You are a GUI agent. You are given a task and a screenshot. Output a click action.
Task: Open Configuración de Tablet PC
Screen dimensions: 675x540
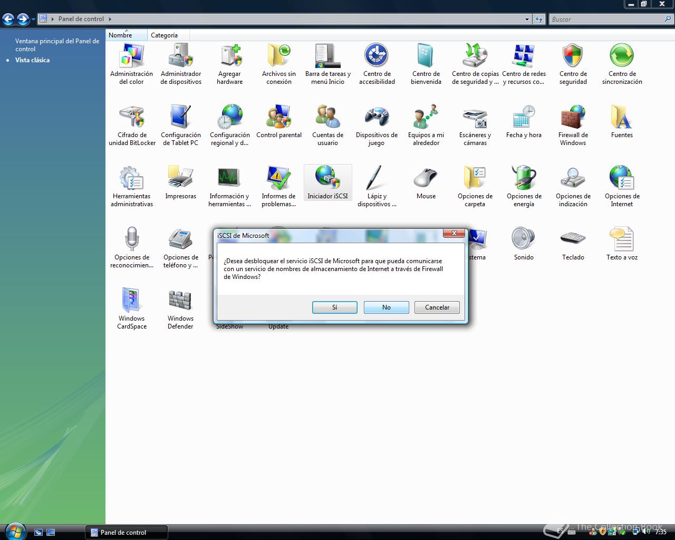pyautogui.click(x=181, y=125)
